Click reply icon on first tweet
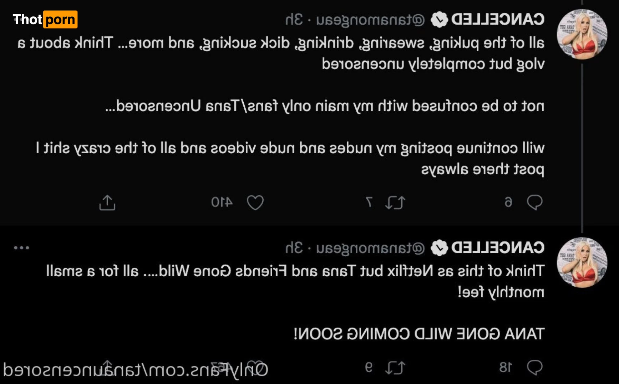 534,203
